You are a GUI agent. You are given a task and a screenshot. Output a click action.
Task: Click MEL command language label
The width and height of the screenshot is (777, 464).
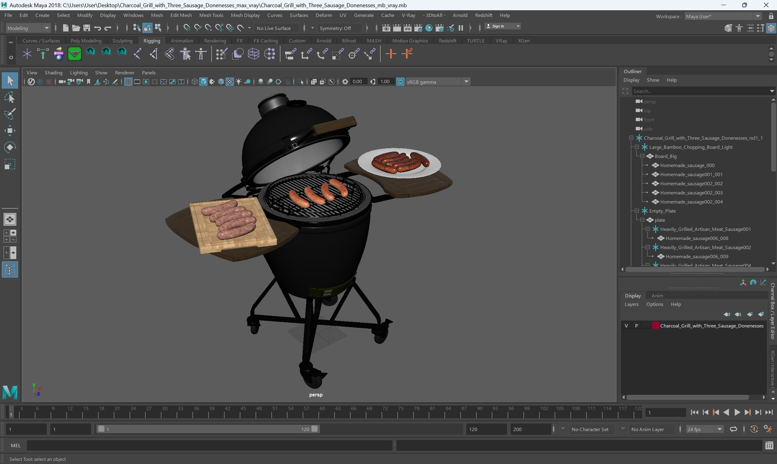pyautogui.click(x=15, y=446)
